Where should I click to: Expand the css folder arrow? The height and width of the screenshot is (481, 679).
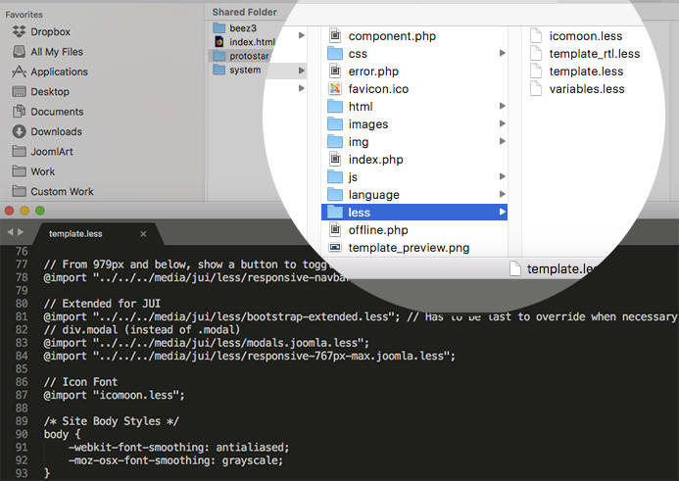click(x=503, y=53)
